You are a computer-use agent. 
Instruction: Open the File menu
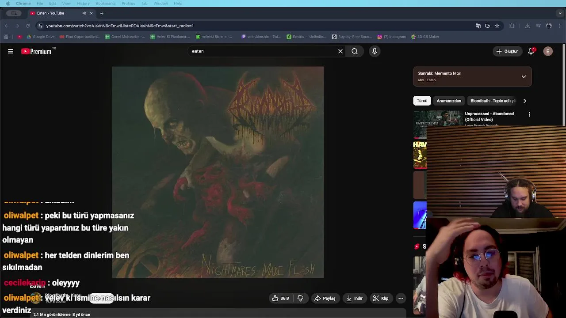tap(40, 4)
